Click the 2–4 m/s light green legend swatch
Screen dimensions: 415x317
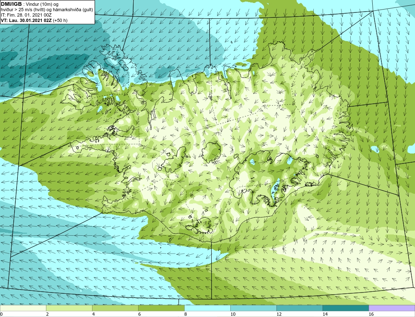click(69, 308)
